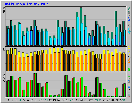Image resolution: width=132 pixels, height=103 pixels.
Task: Select the tallest Hits bar on day 20
Action: pyautogui.click(x=81, y=15)
